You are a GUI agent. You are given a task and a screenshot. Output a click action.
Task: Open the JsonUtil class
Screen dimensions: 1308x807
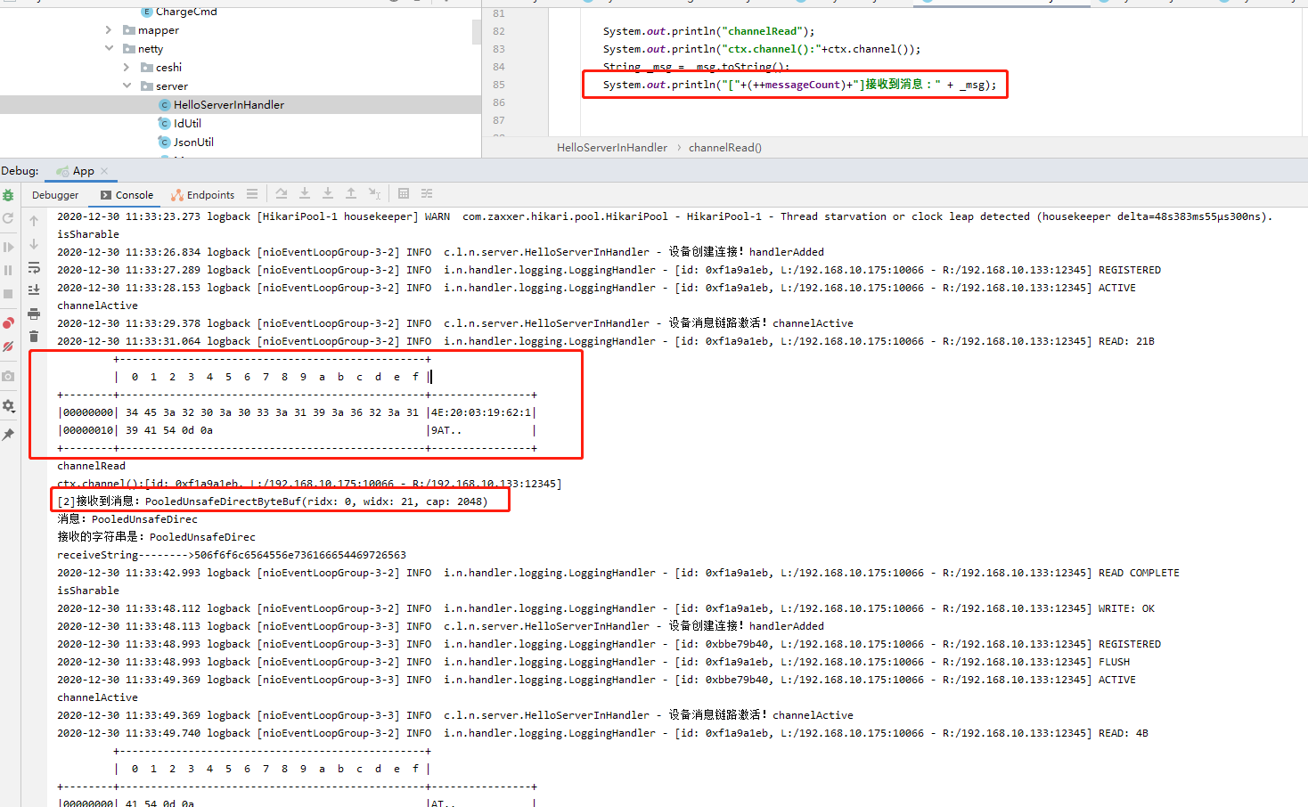pyautogui.click(x=186, y=143)
